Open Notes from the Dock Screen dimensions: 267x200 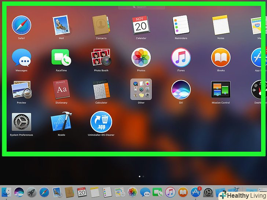click(x=95, y=192)
